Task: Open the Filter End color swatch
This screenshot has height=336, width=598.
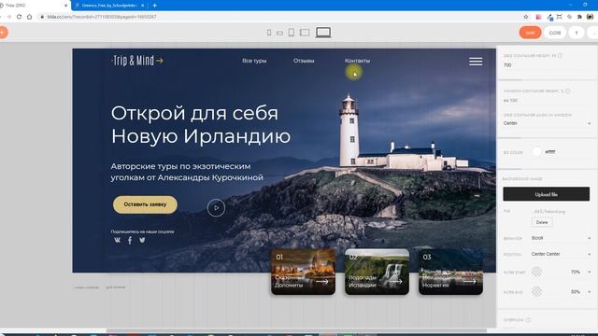Action: pyautogui.click(x=536, y=291)
